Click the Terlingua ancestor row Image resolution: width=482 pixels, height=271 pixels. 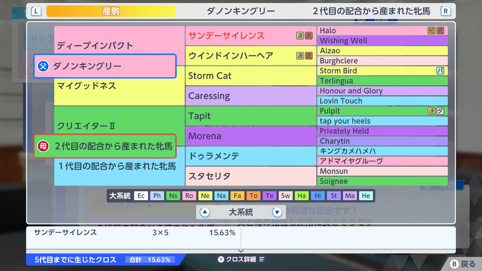[382, 81]
